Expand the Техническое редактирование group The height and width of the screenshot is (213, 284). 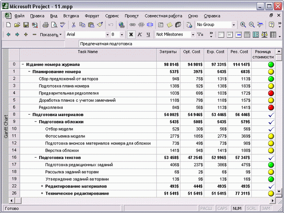coord(42,194)
